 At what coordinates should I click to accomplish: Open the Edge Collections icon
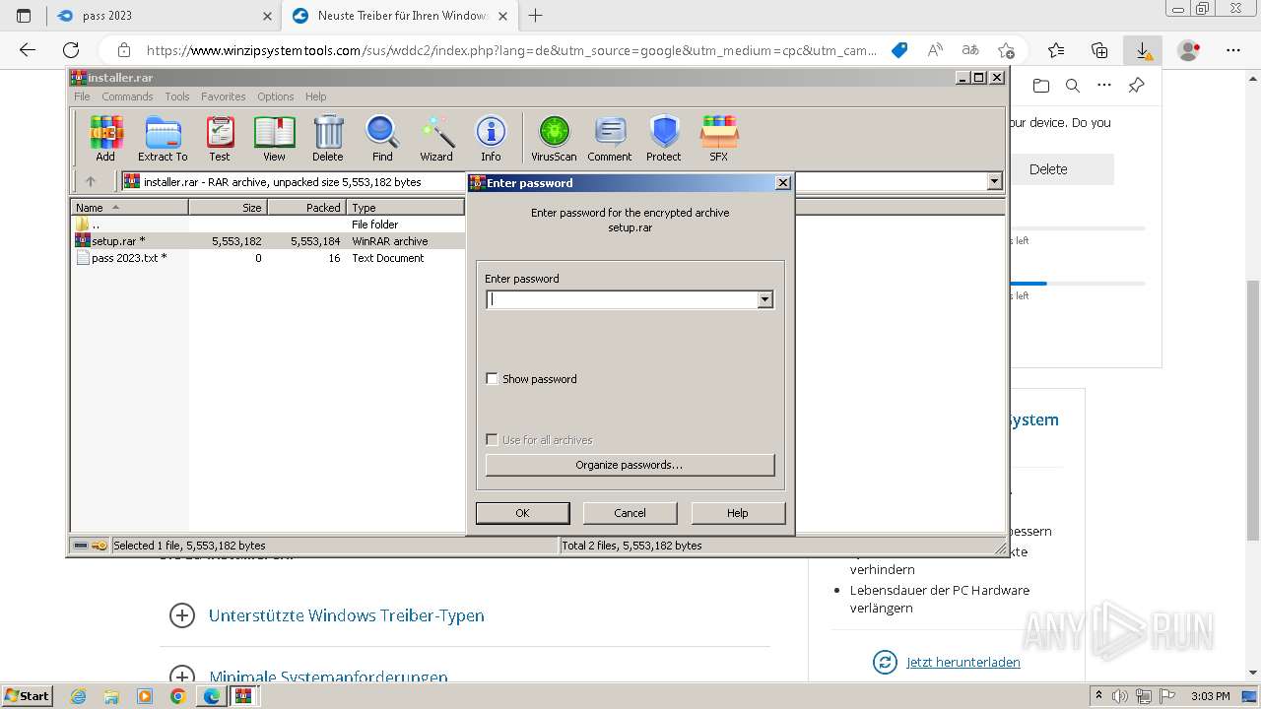(x=1099, y=50)
